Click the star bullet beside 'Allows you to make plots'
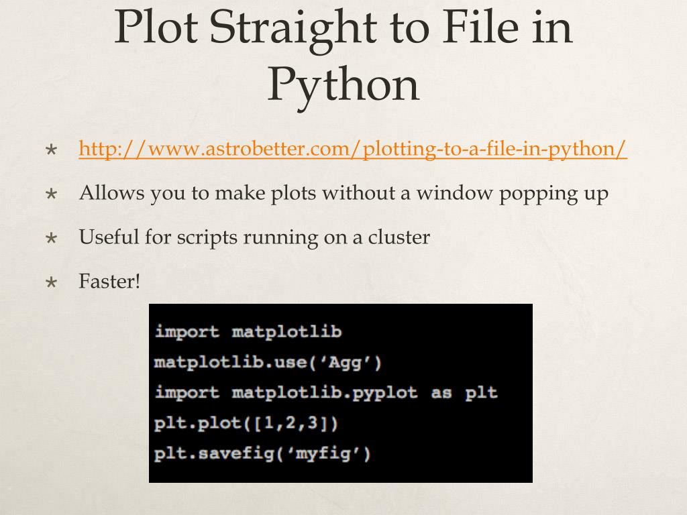 pyautogui.click(x=51, y=194)
